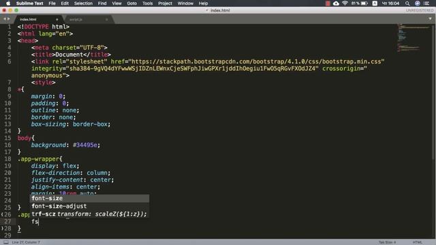This screenshot has height=245, width=436.
Task: Open the Selection menu
Action: click(x=83, y=3)
